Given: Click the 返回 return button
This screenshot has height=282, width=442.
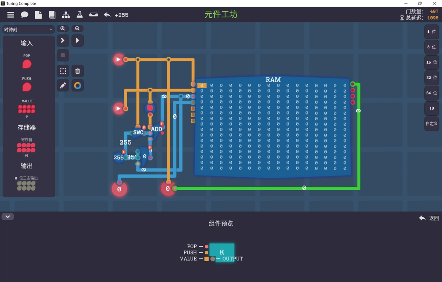Looking at the screenshot, I should [x=429, y=218].
